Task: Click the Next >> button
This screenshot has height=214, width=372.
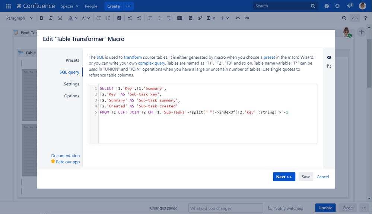Action: click(x=284, y=177)
